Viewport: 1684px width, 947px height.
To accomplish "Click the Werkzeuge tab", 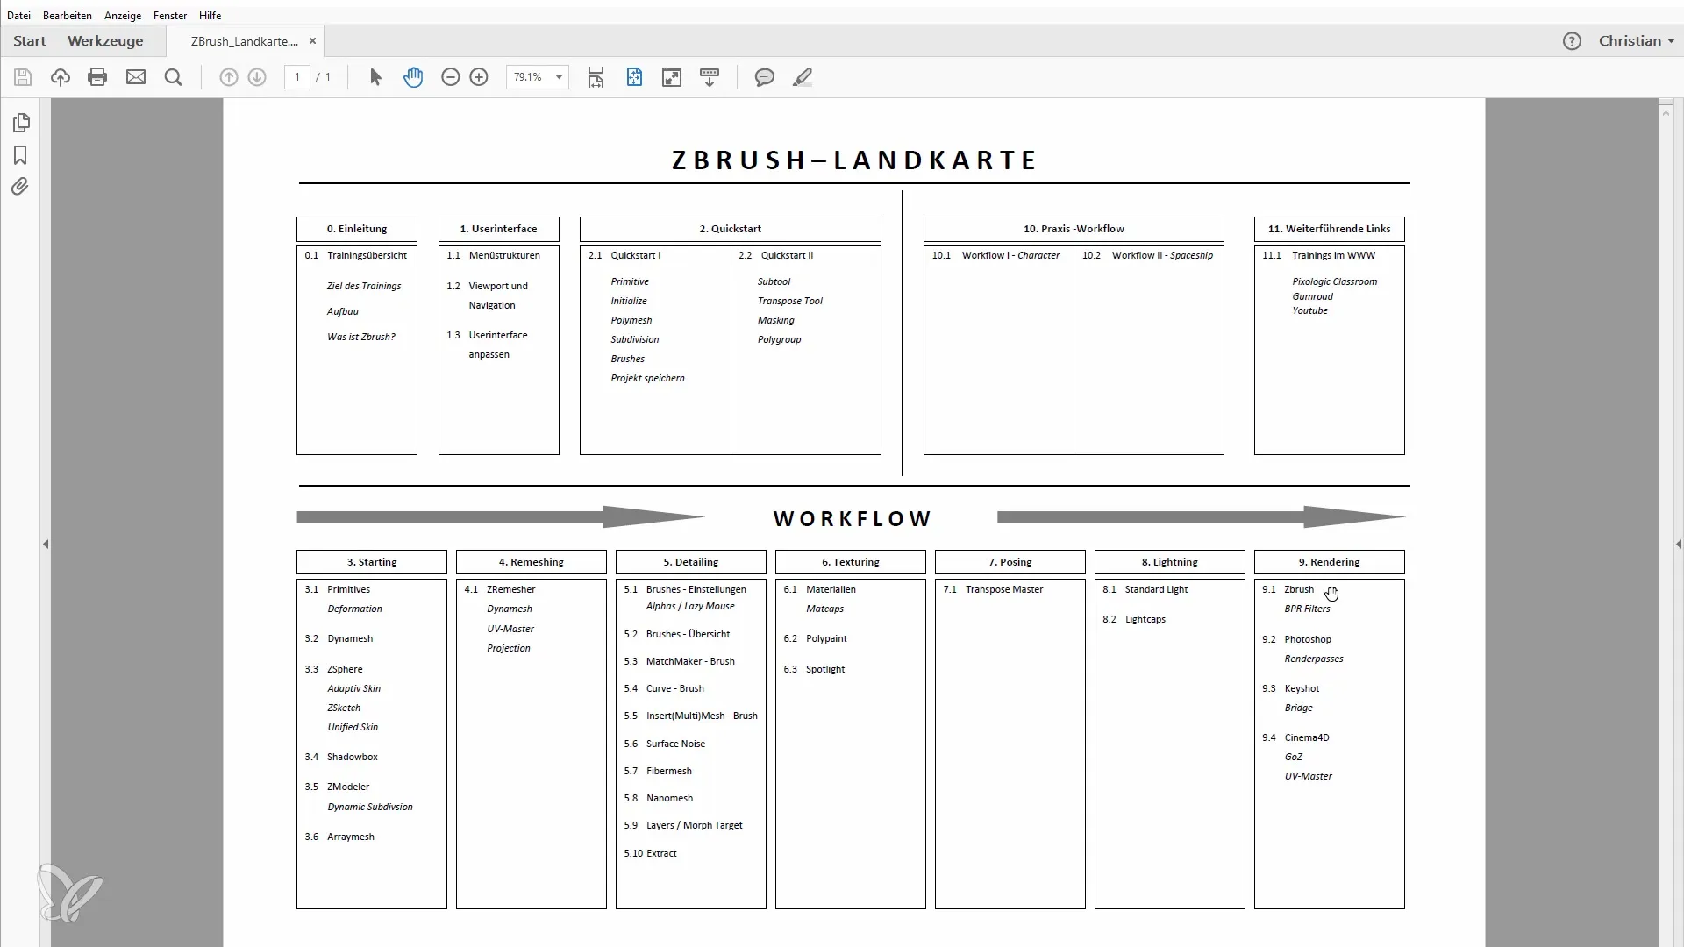I will point(105,40).
